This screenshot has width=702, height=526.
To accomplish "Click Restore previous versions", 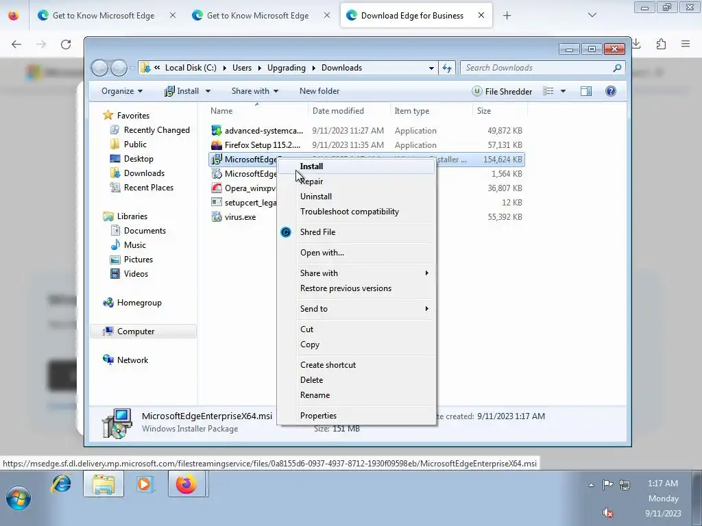I will (x=346, y=288).
